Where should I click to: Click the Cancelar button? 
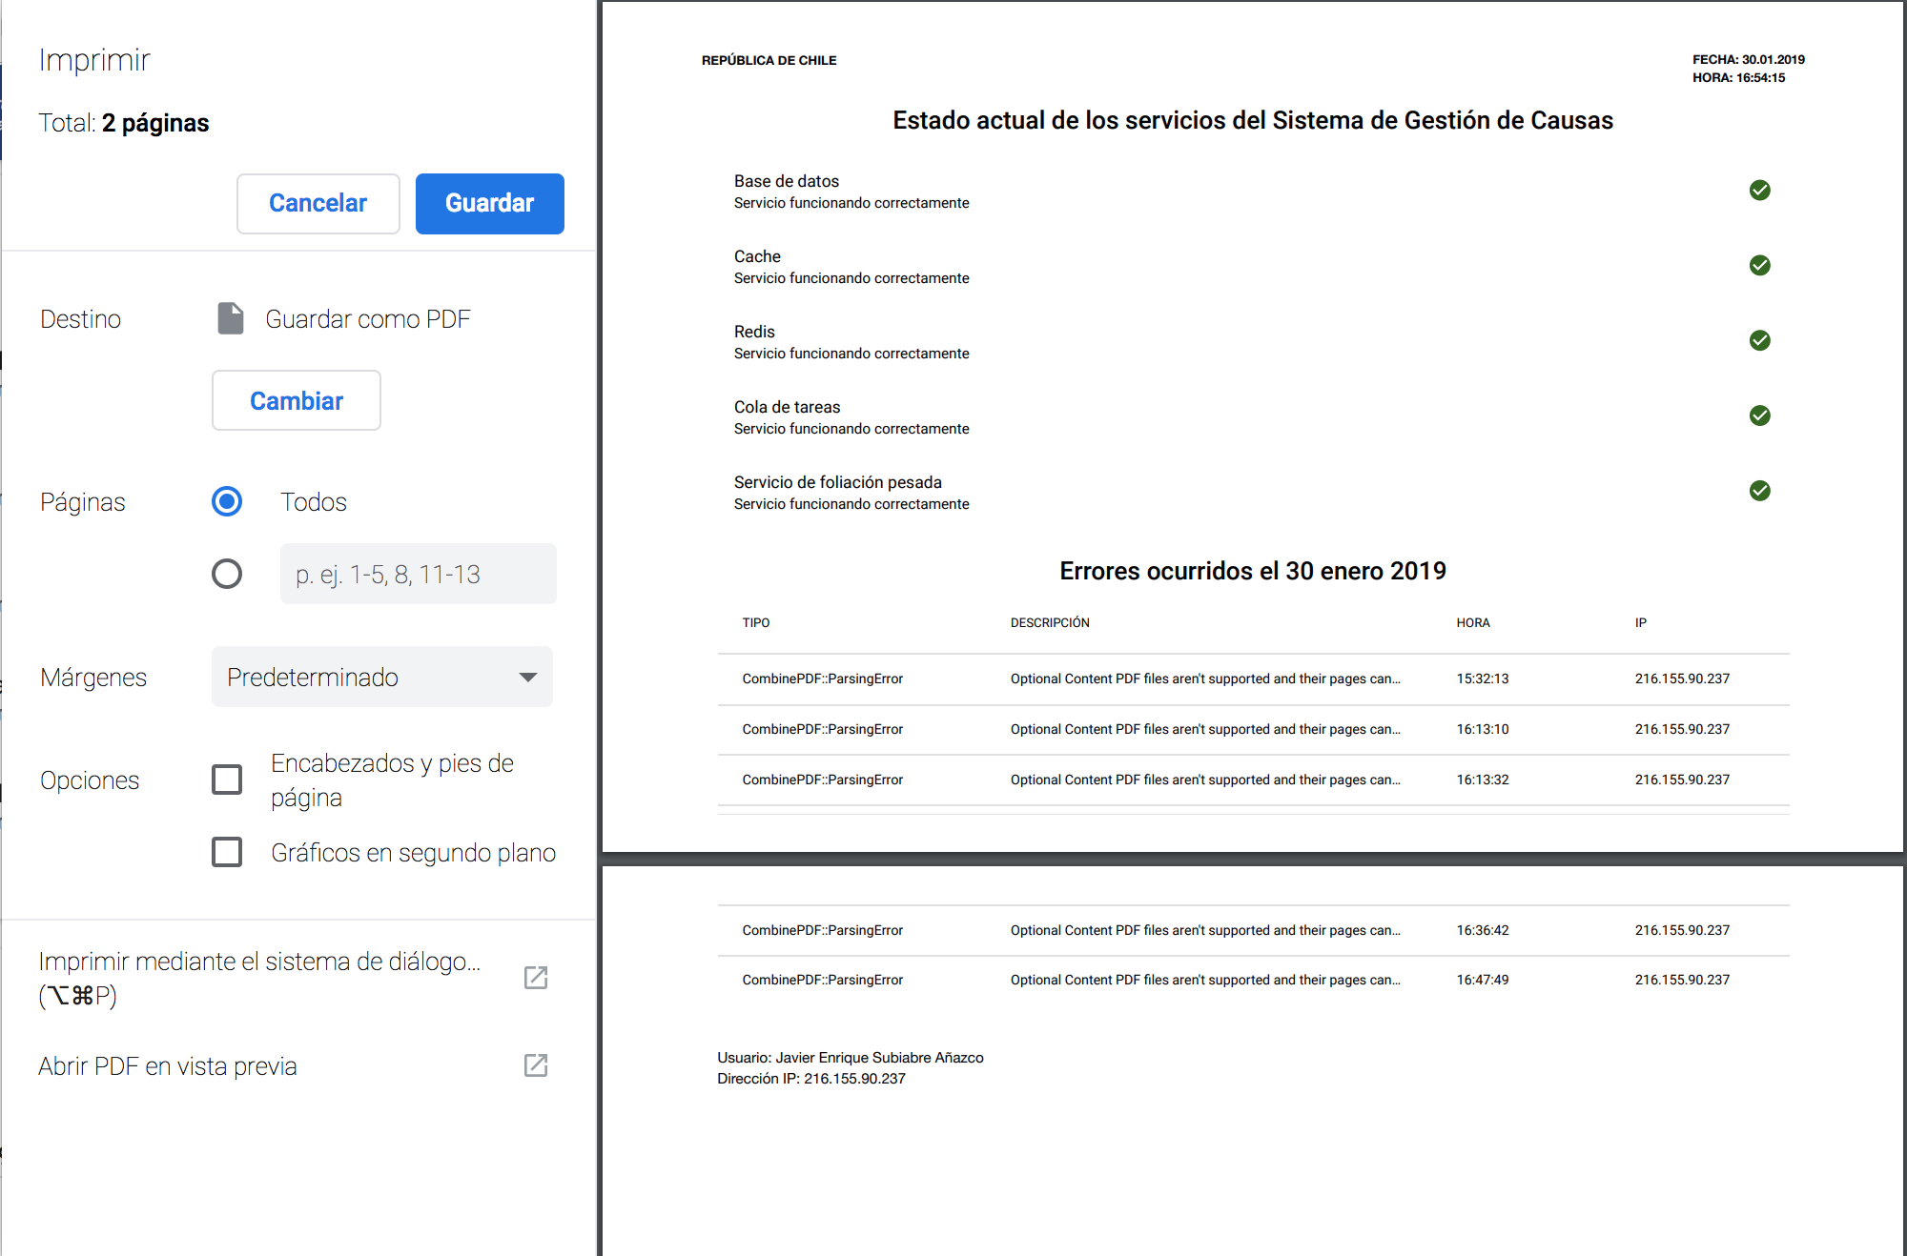coord(318,203)
